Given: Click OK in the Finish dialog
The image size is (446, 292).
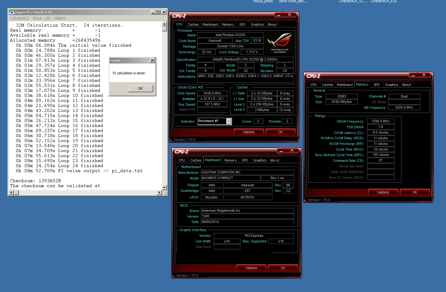Looking at the screenshot, I should (x=140, y=88).
